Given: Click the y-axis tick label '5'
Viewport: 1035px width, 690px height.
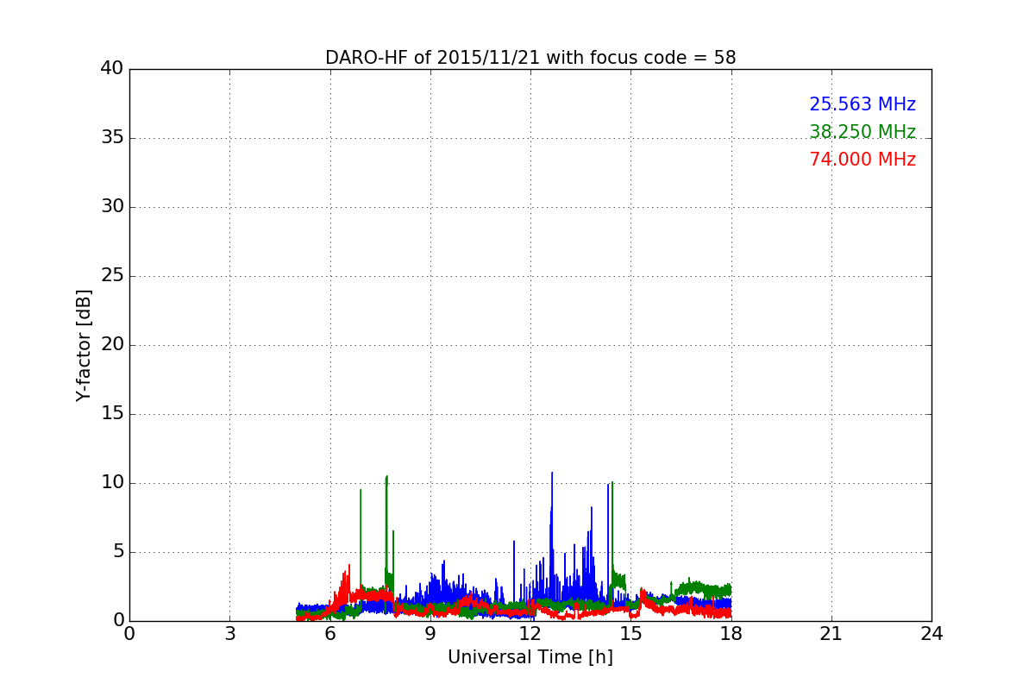Looking at the screenshot, I should tap(117, 552).
